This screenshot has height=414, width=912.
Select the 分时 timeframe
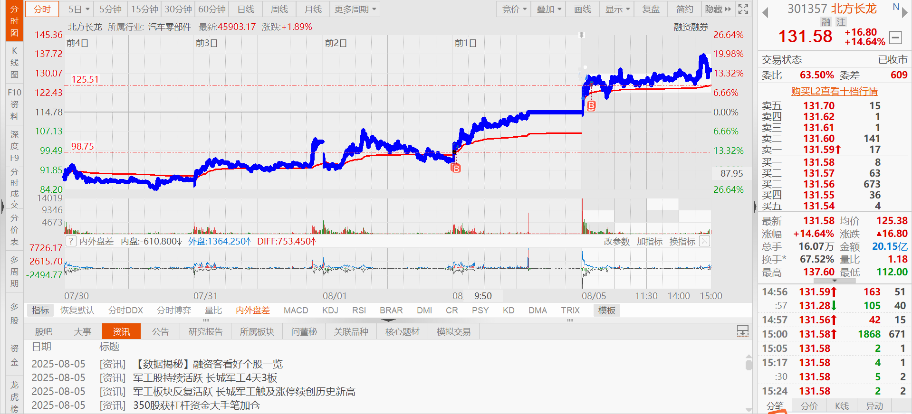(x=42, y=9)
